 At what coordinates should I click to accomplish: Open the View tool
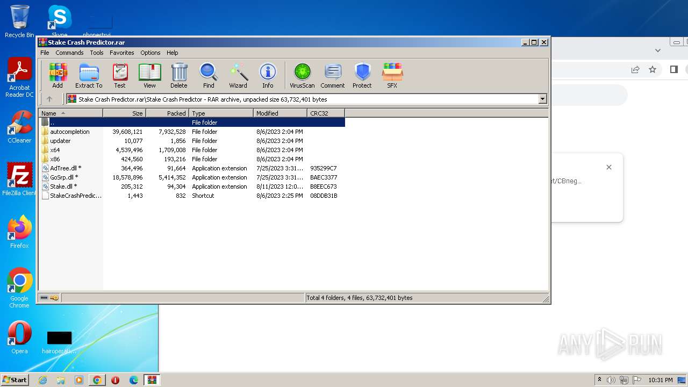149,75
